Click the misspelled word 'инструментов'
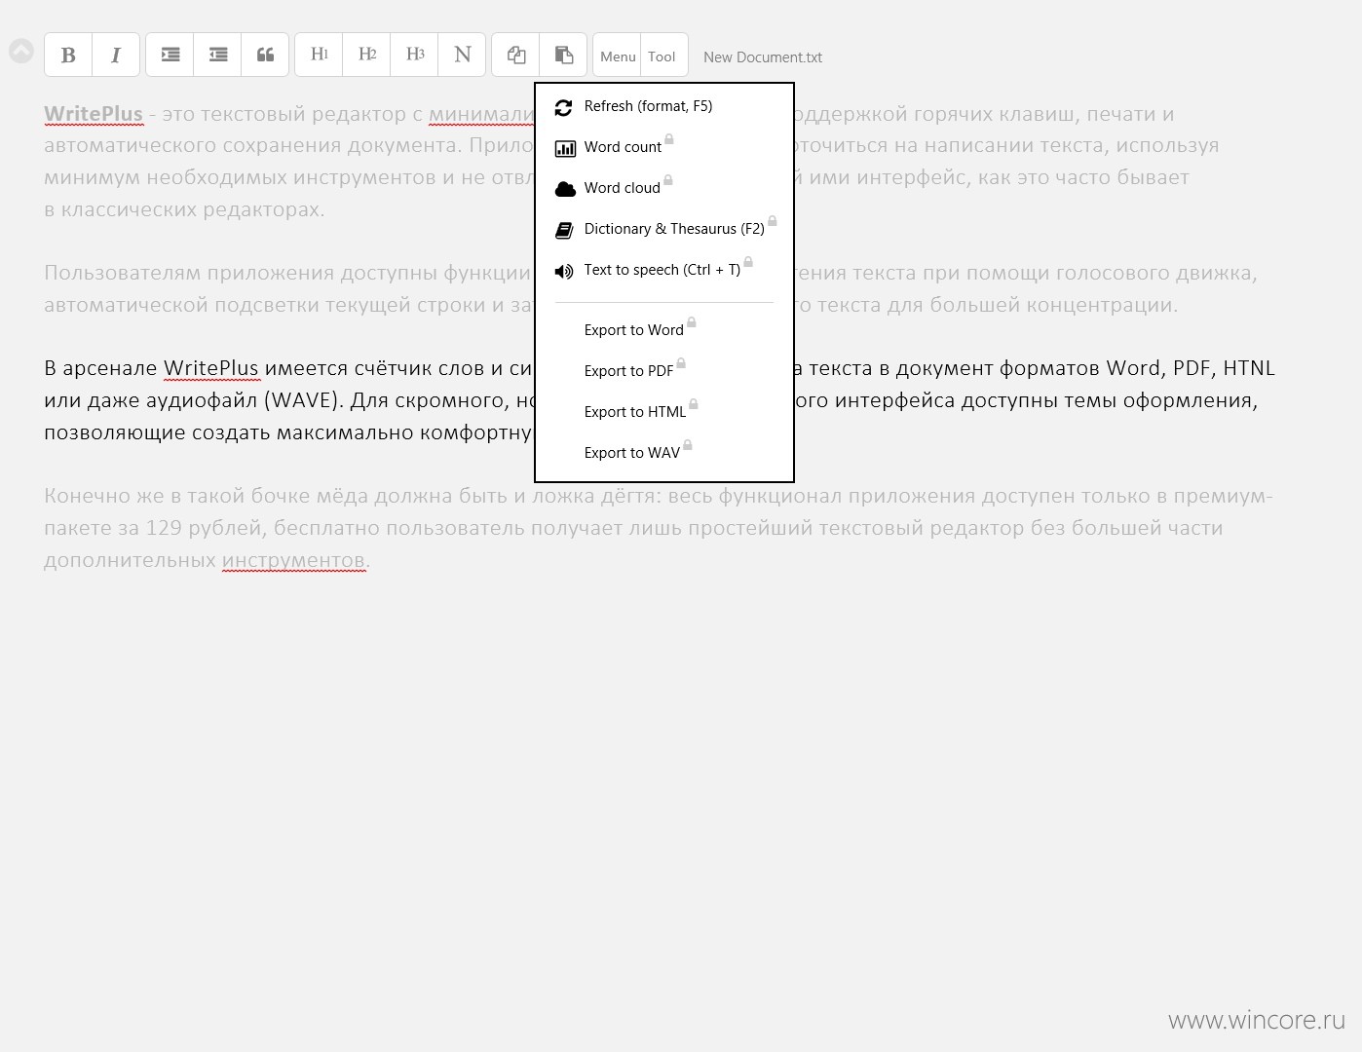The image size is (1362, 1052). (x=294, y=560)
